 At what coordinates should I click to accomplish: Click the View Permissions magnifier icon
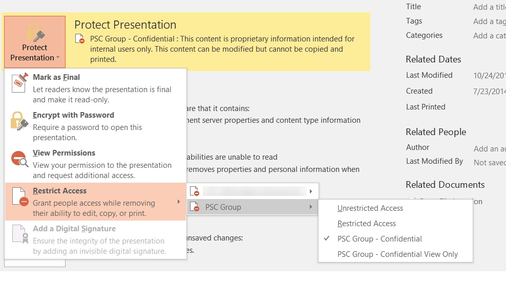click(19, 159)
